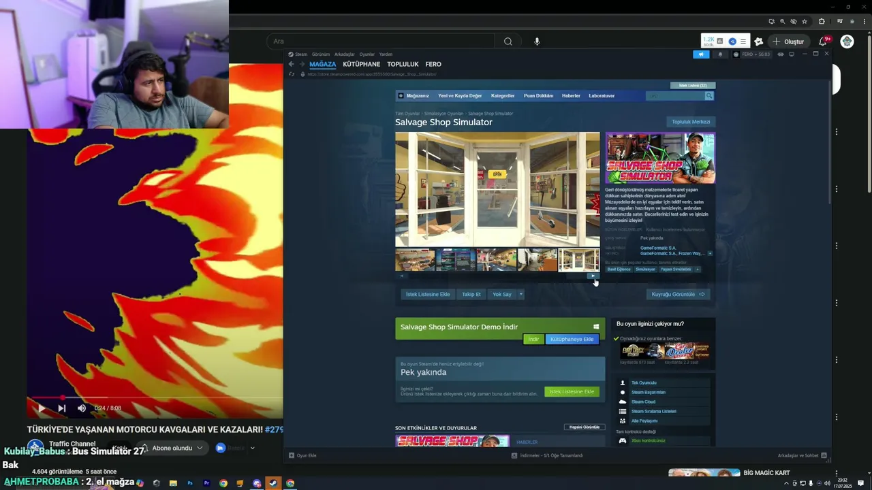This screenshot has height=490, width=872.
Task: Play the YouTube video
Action: tap(41, 408)
